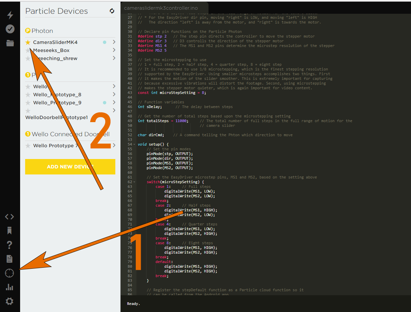Open Console with the bar chart icon
Viewport: 411px width, 312px height.
(9, 287)
